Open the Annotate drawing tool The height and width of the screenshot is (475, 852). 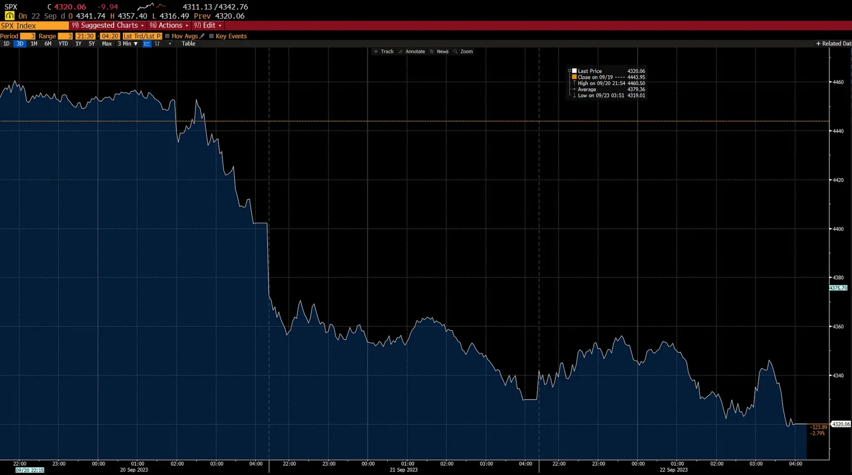click(x=411, y=52)
